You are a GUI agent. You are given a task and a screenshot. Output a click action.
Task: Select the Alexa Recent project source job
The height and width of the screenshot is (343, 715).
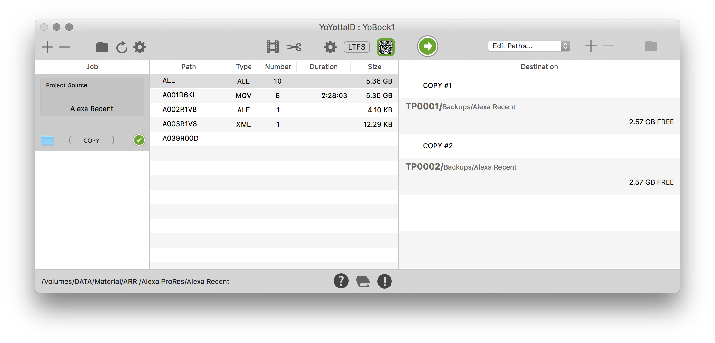click(92, 97)
